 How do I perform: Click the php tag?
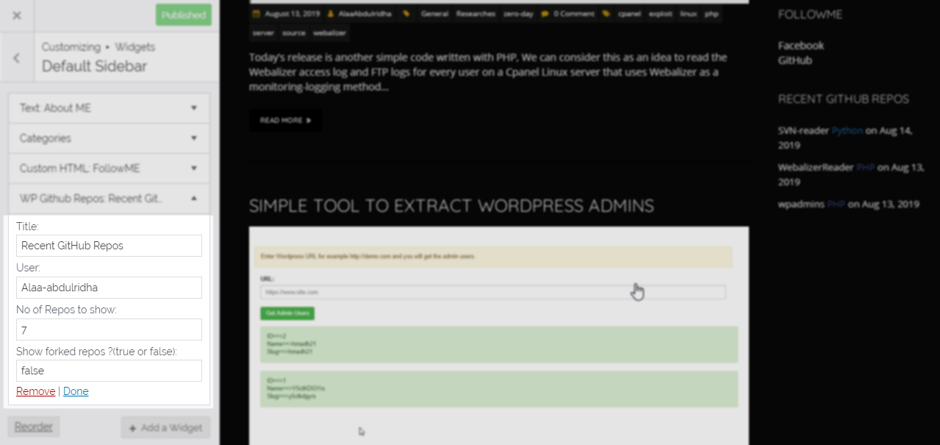711,14
